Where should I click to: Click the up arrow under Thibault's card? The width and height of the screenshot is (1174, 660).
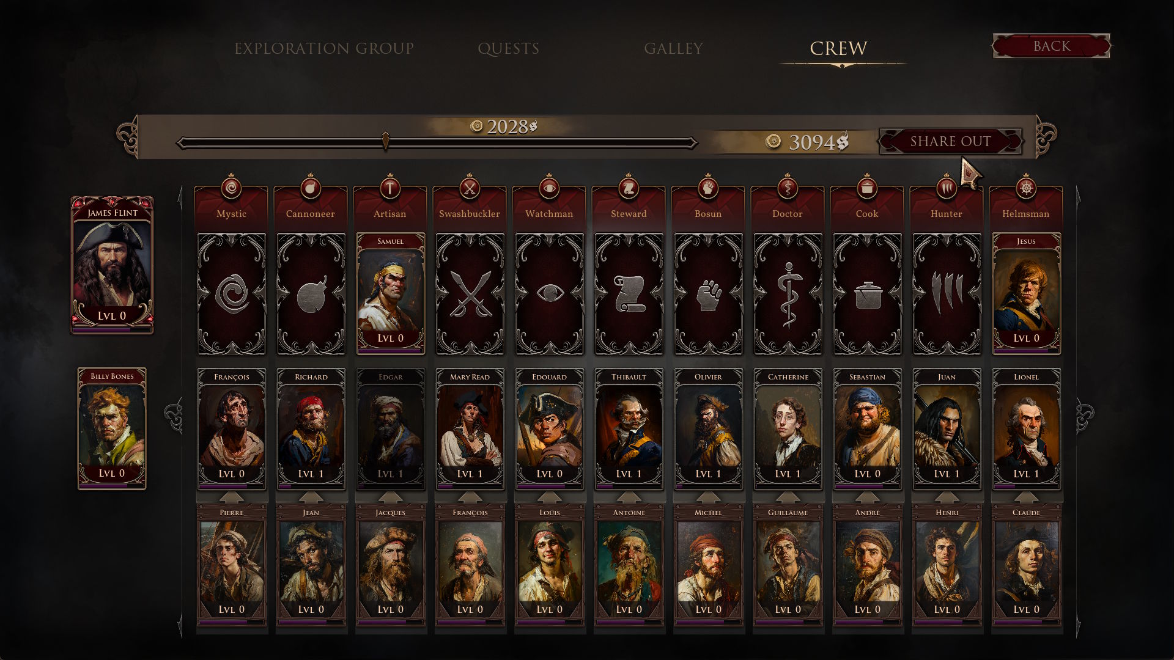tap(629, 497)
